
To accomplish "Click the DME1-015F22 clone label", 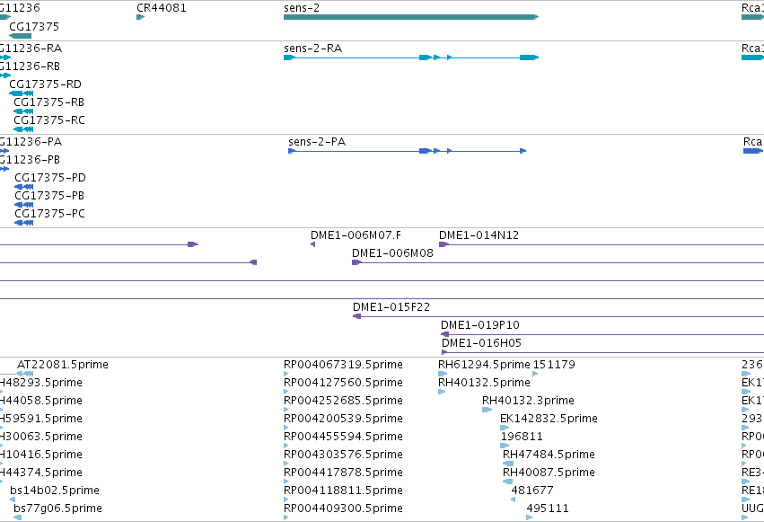I will [x=391, y=307].
